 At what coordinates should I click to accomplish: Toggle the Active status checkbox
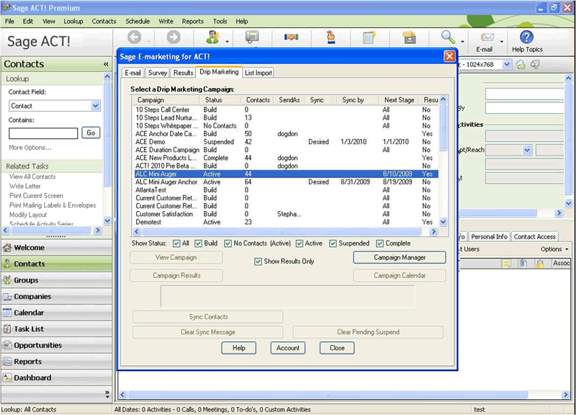pyautogui.click(x=300, y=244)
